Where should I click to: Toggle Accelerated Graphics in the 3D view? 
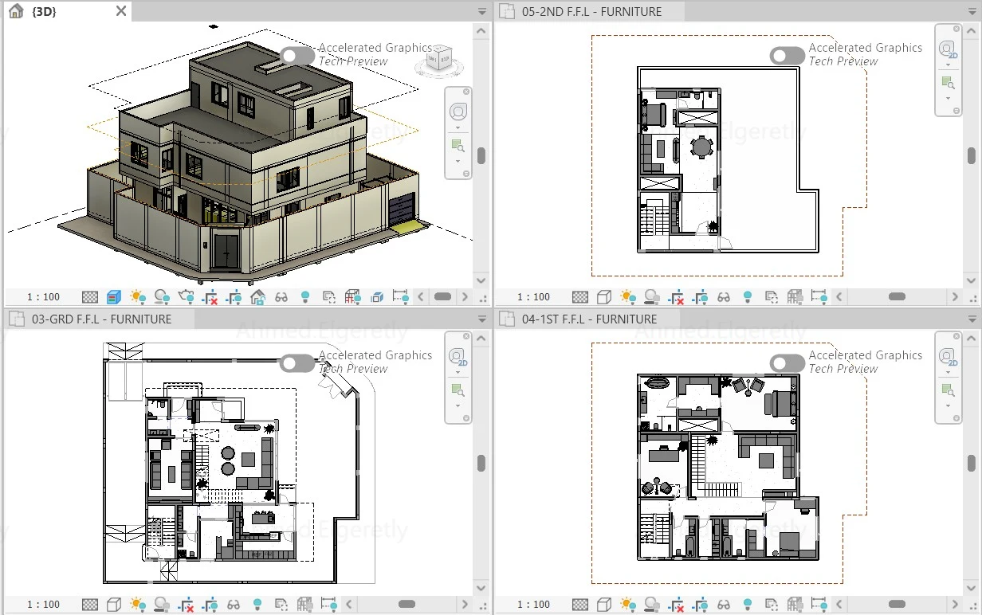point(297,56)
